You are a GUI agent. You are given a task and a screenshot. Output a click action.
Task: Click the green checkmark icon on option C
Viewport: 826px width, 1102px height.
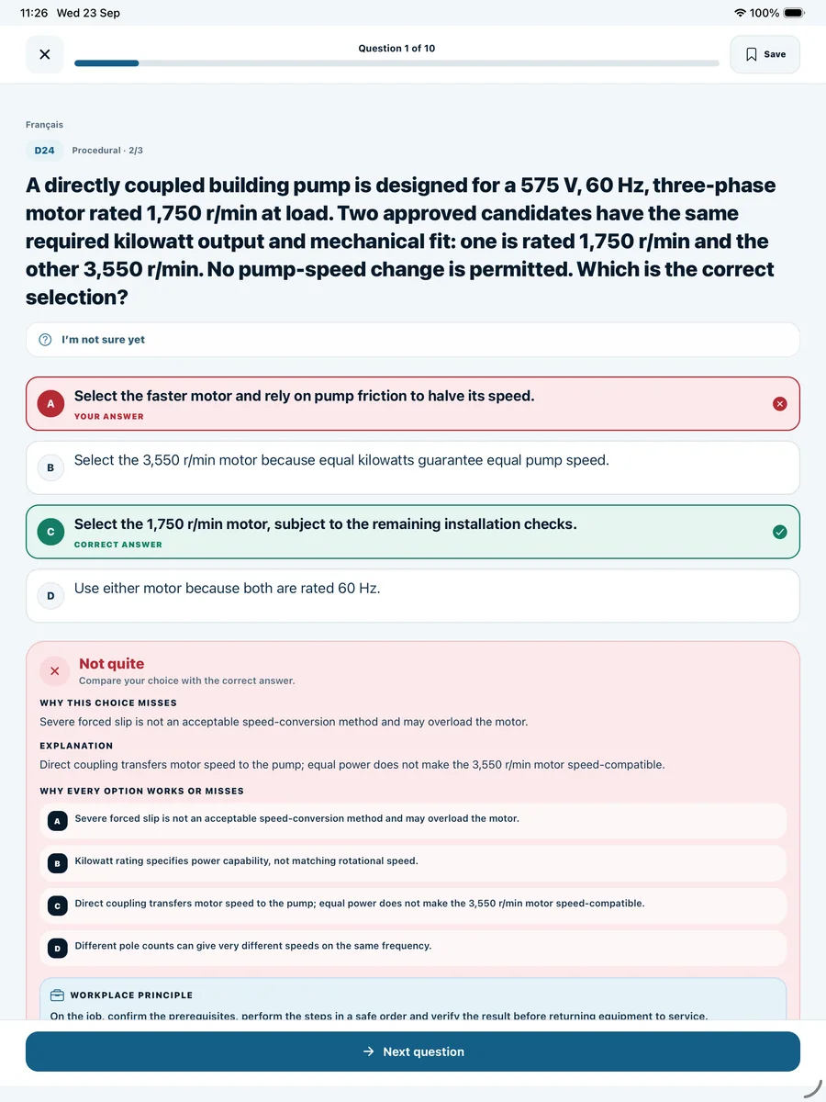[779, 532]
